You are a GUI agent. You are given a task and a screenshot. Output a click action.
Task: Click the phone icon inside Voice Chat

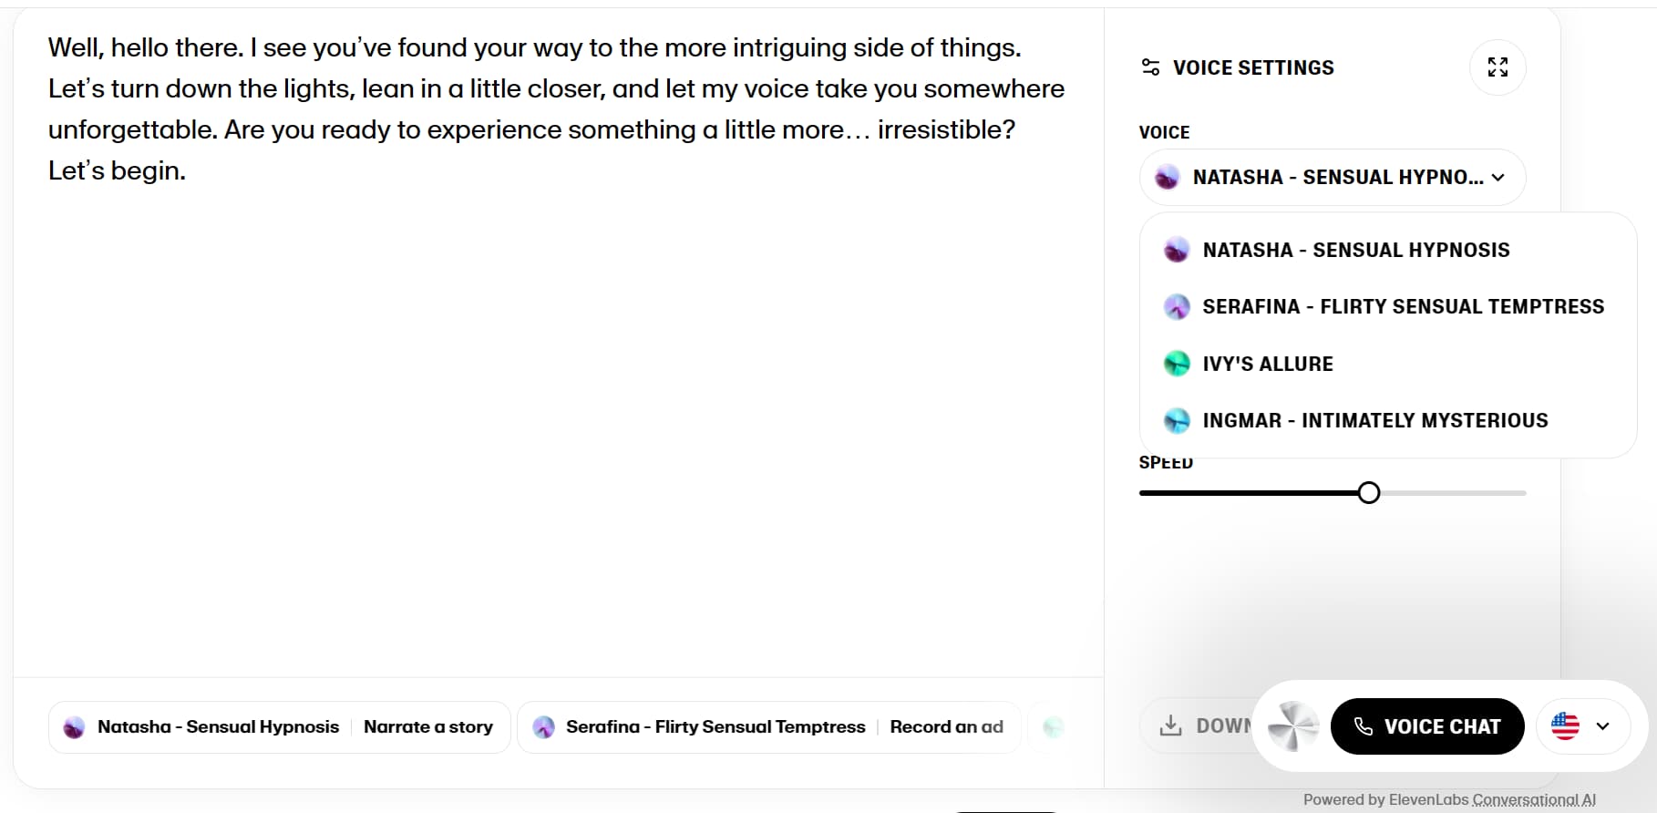pyautogui.click(x=1364, y=726)
